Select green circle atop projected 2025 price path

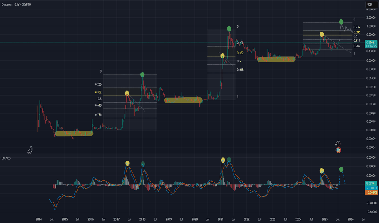[341, 22]
